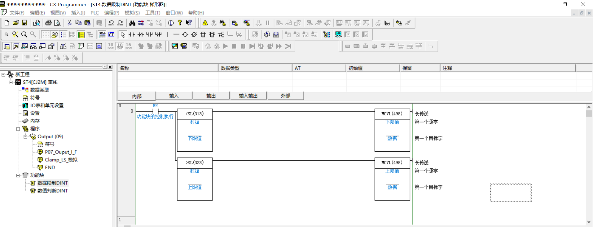Collapse the 功能块 tree node
This screenshot has width=593, height=227.
[x=18, y=175]
